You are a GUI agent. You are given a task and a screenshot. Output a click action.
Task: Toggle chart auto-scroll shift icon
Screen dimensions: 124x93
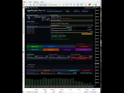82,5
